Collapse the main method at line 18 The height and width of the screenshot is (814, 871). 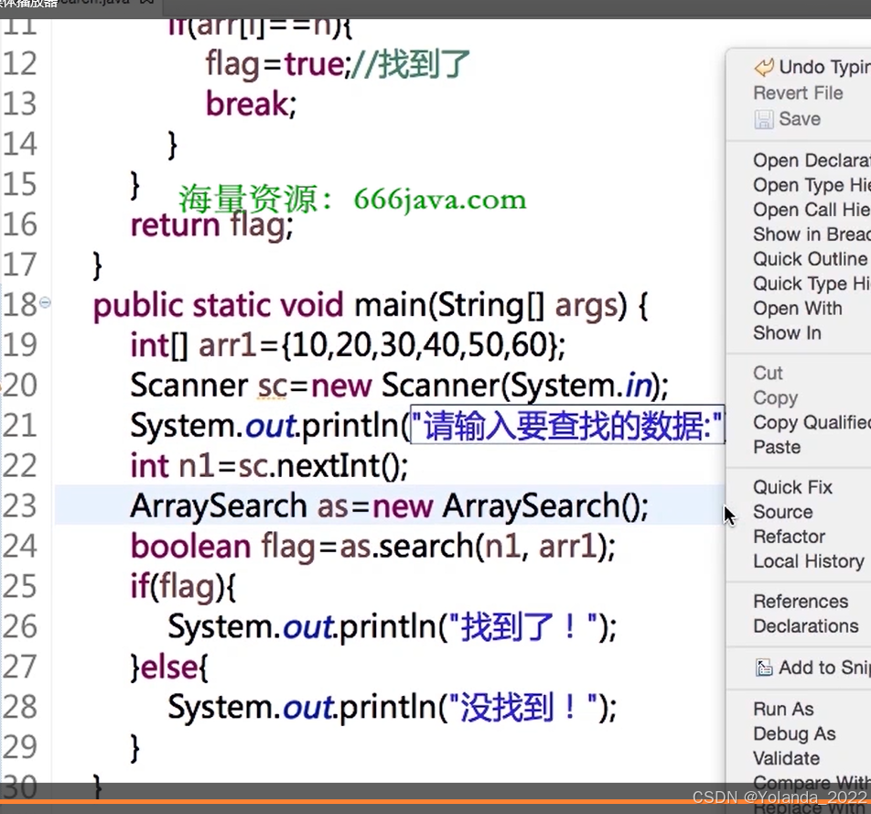[46, 302]
